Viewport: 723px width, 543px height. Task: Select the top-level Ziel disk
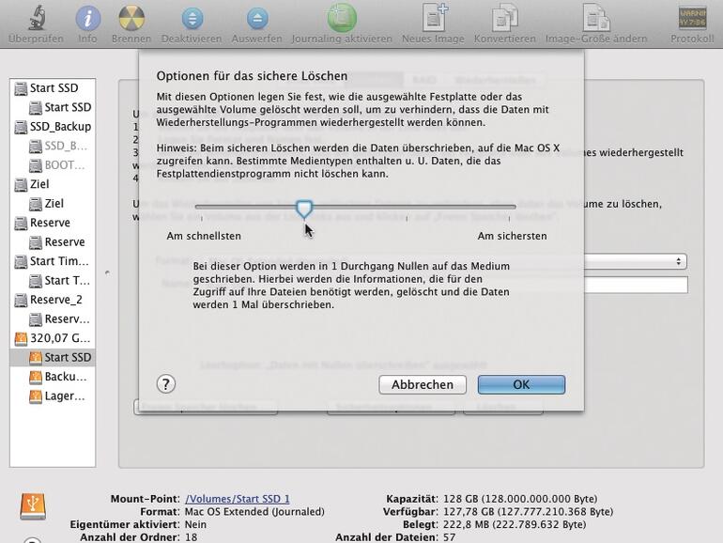tap(53, 184)
